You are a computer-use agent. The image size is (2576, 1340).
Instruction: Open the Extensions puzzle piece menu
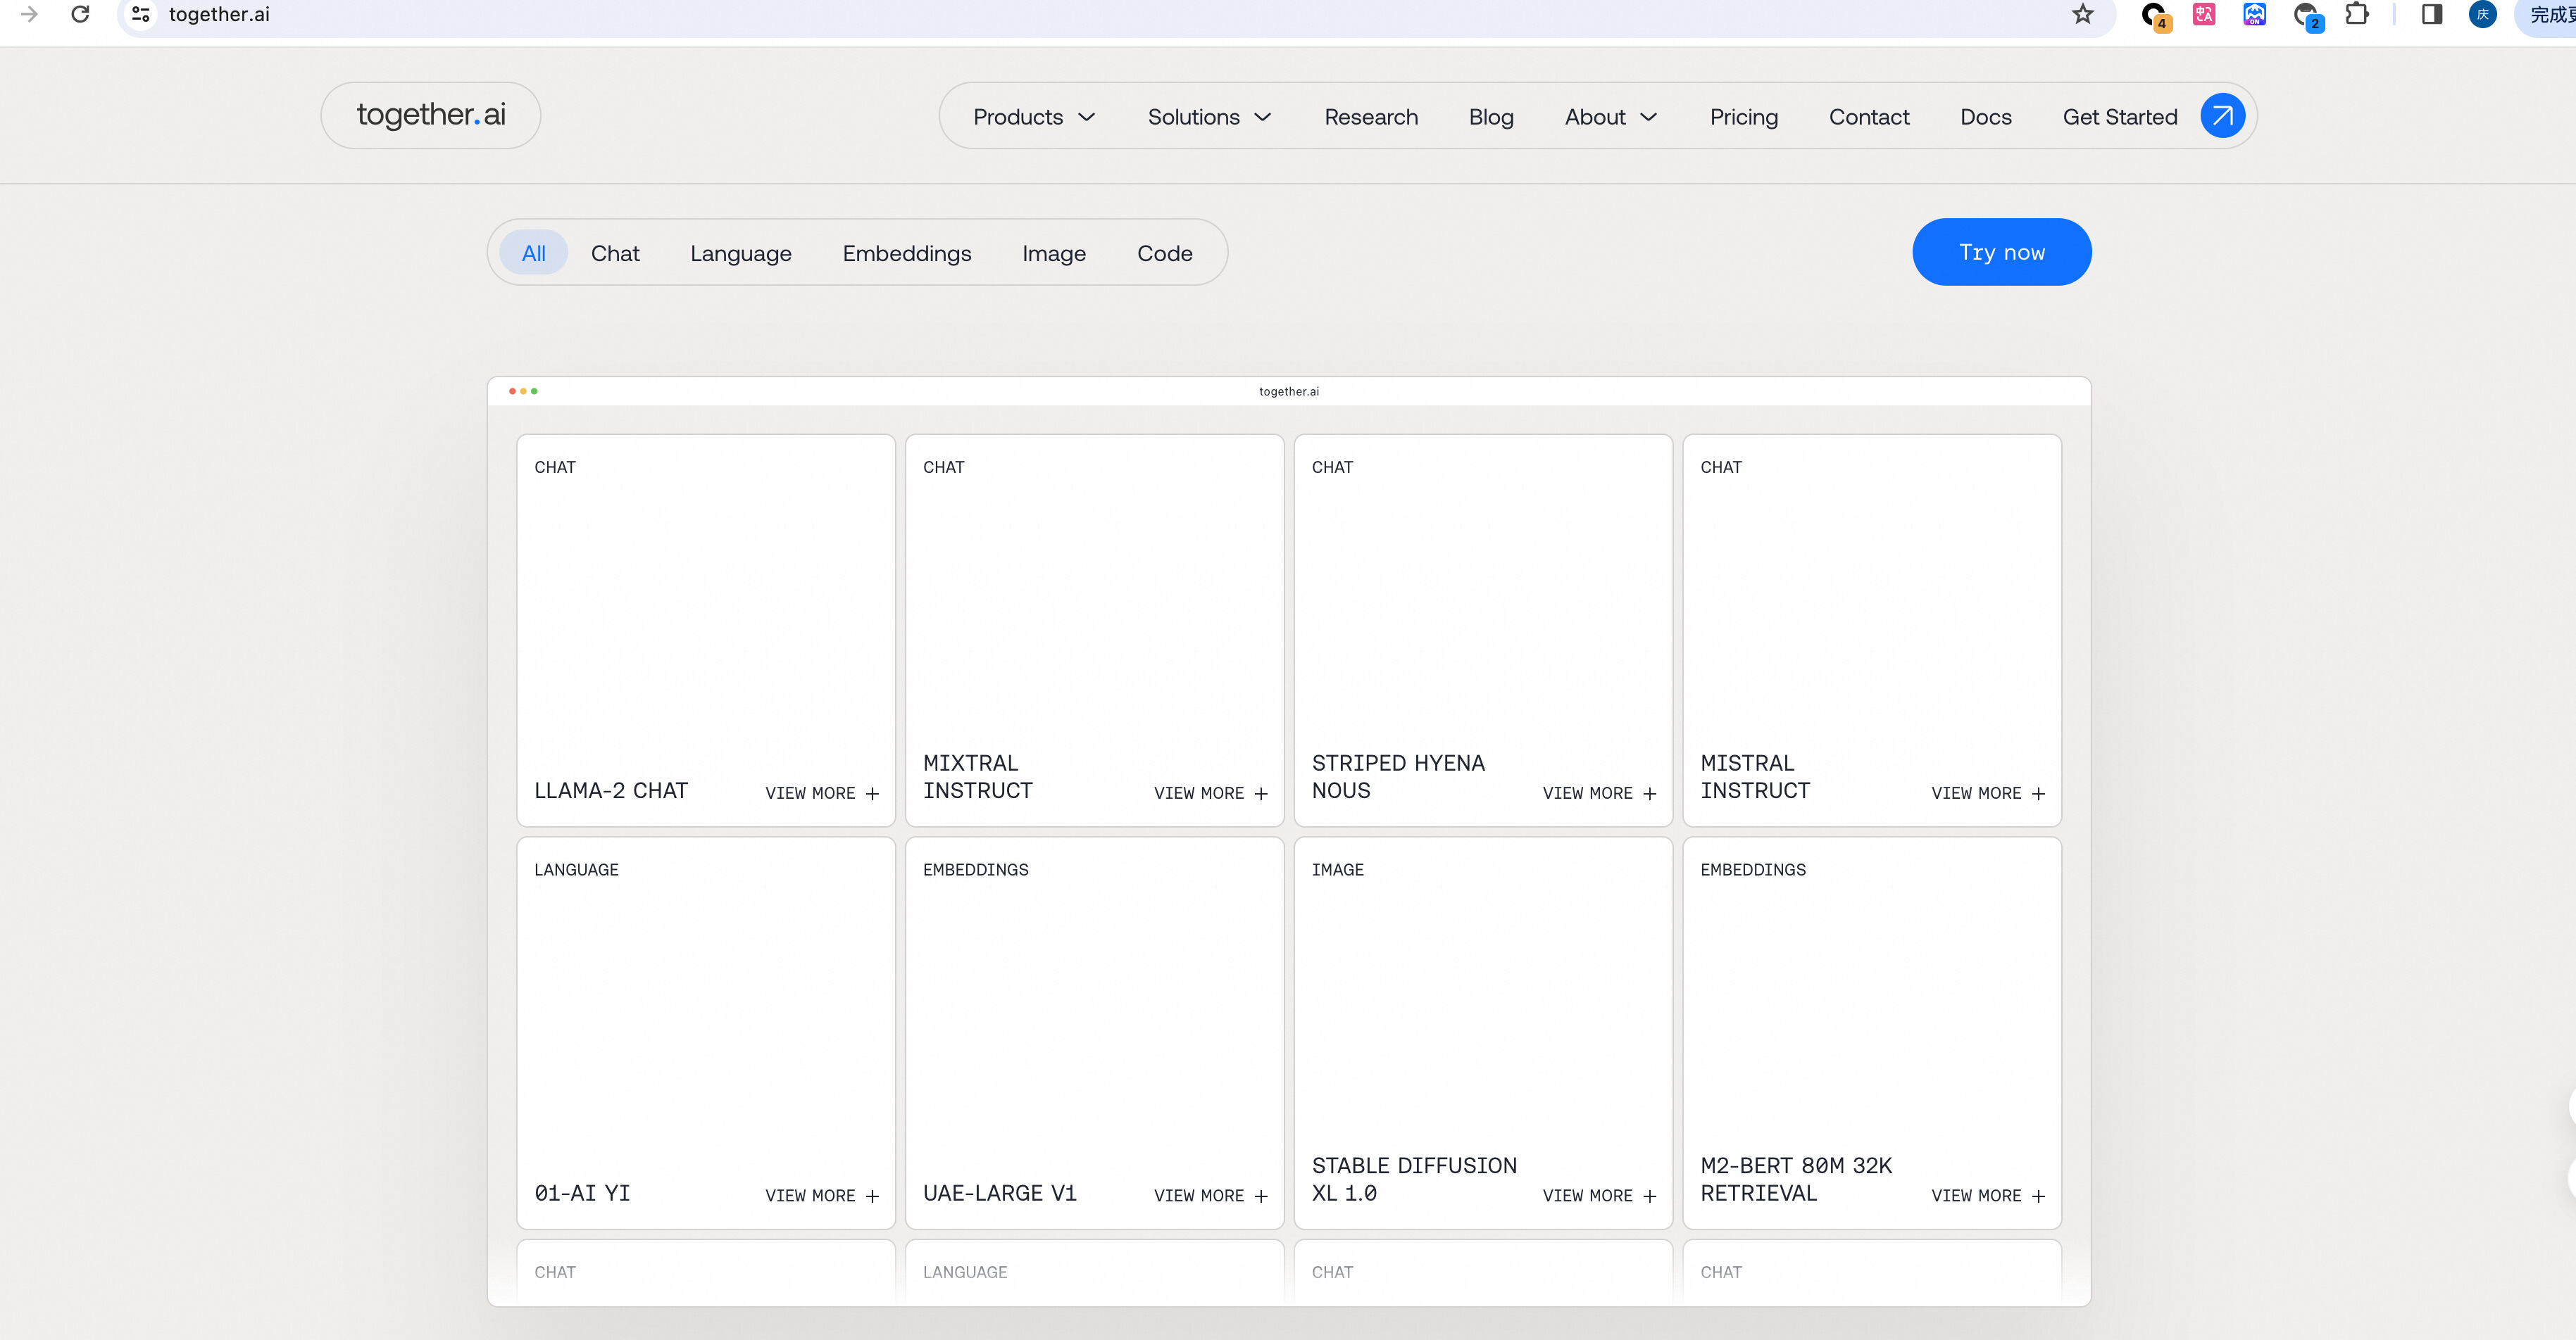coord(2356,14)
